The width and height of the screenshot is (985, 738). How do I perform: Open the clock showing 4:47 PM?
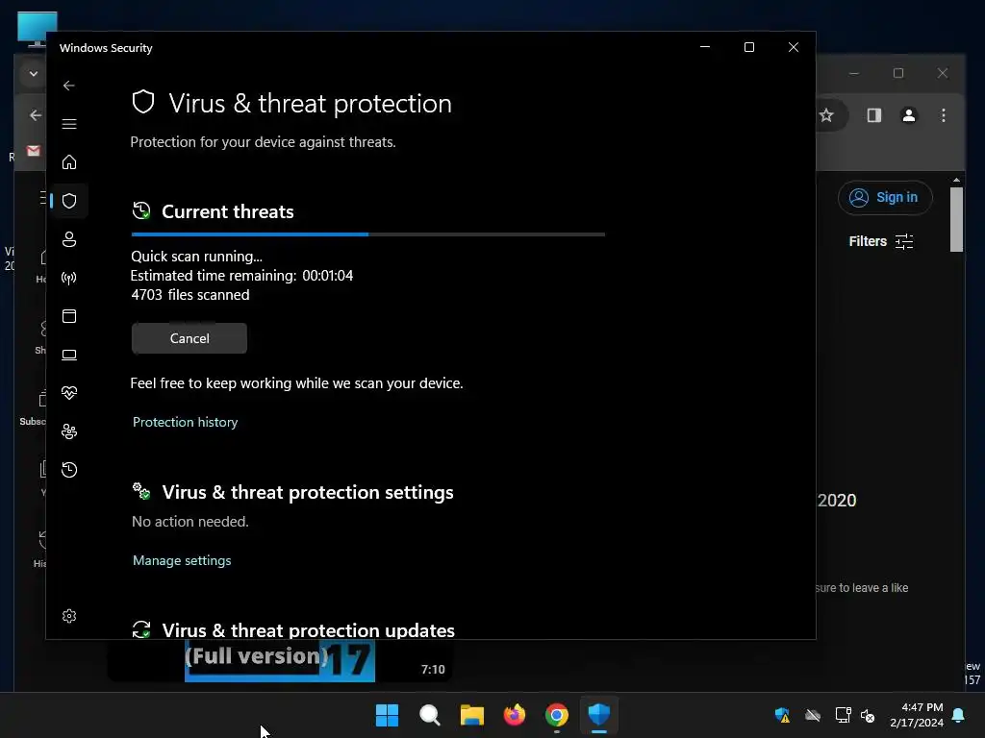click(917, 715)
